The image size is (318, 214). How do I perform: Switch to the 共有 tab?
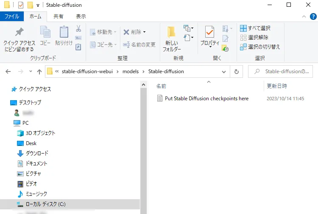pos(58,16)
